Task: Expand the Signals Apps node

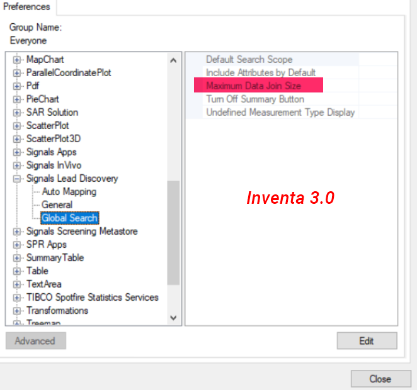Action: point(16,152)
